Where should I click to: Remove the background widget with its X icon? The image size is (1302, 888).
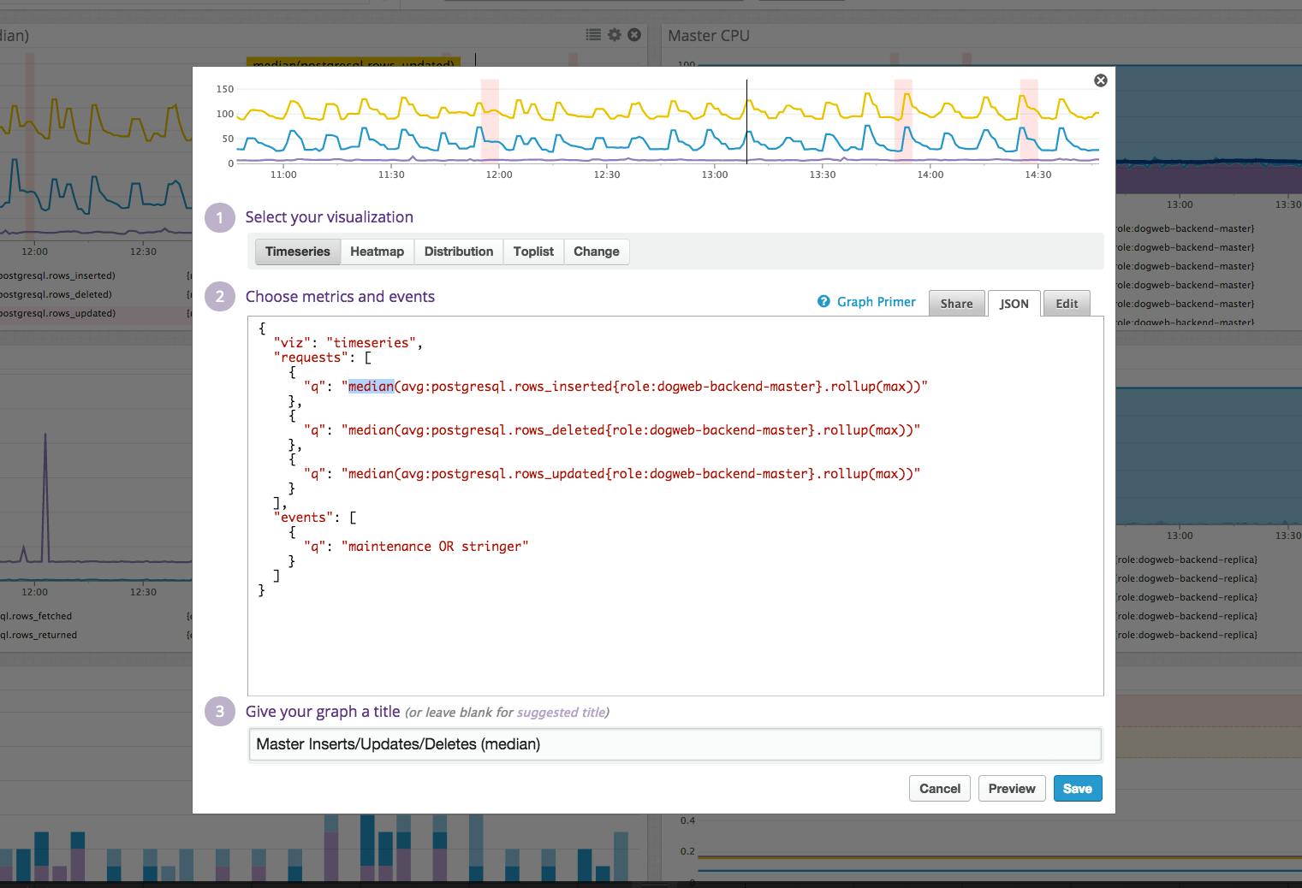[634, 35]
